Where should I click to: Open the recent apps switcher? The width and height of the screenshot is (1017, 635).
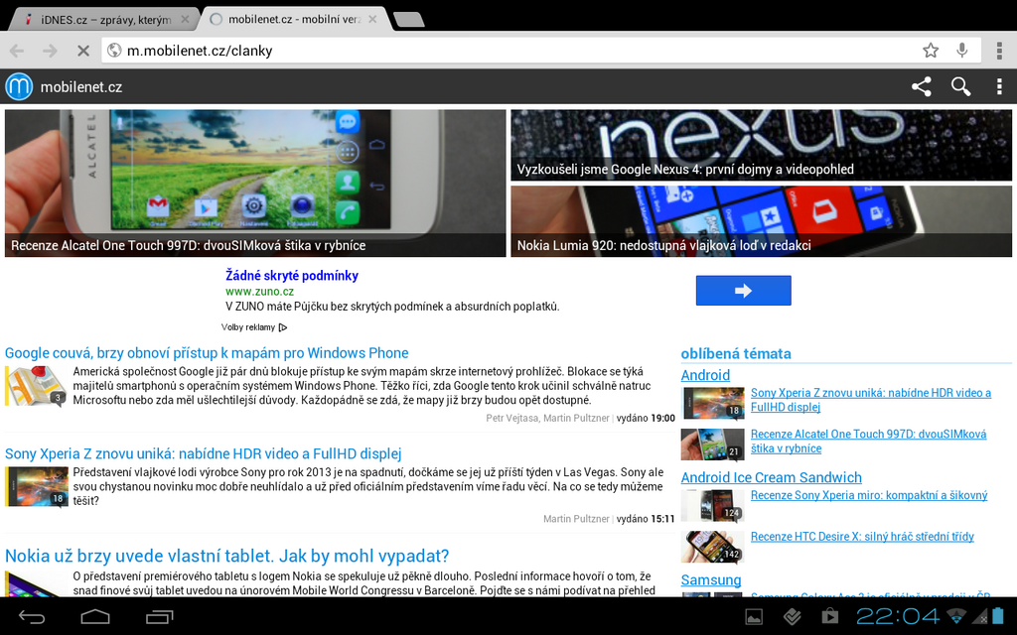coord(159,617)
